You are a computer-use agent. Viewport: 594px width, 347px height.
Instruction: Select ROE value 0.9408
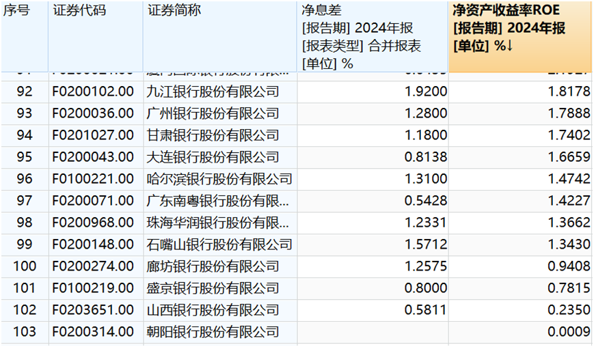(569, 266)
